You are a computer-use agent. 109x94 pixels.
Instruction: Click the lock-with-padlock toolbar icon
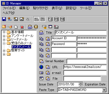tap(44, 27)
